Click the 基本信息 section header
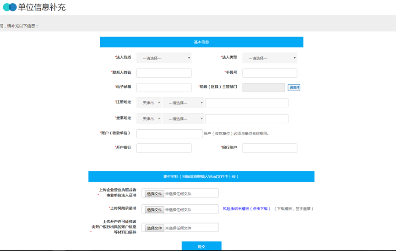 (201, 42)
